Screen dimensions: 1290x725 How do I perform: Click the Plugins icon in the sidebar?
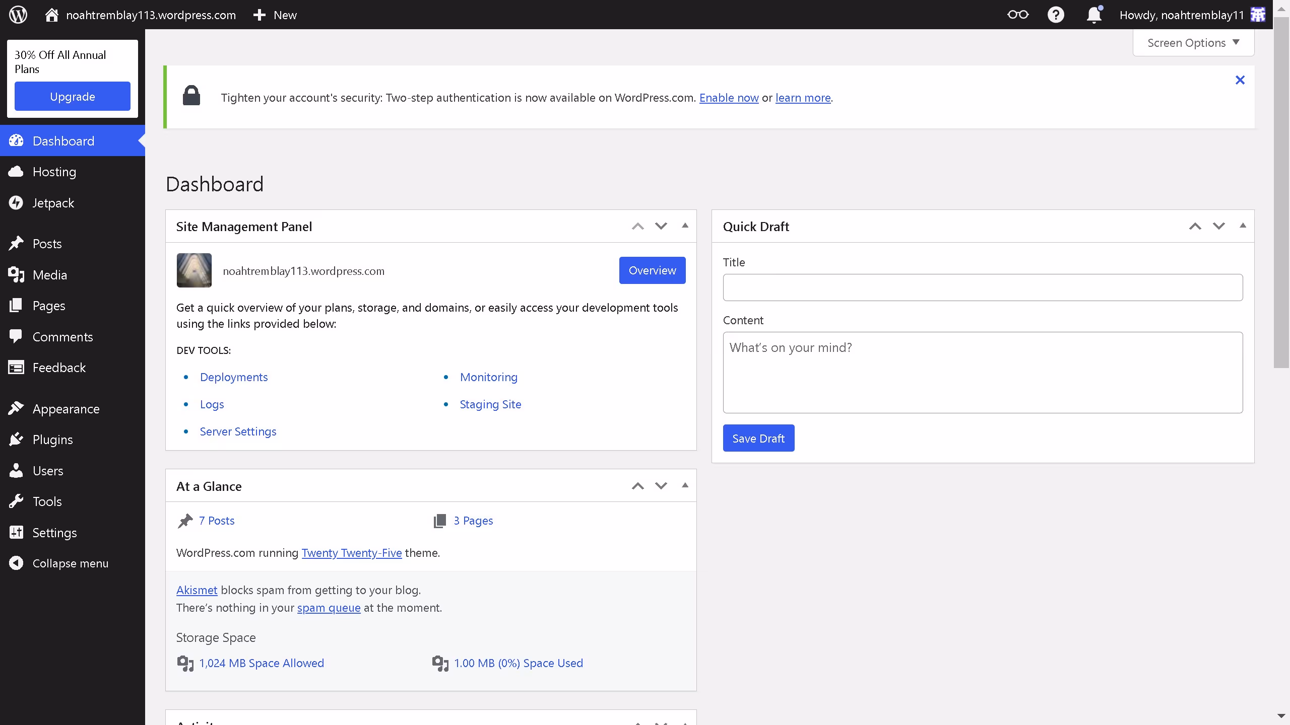(x=16, y=439)
